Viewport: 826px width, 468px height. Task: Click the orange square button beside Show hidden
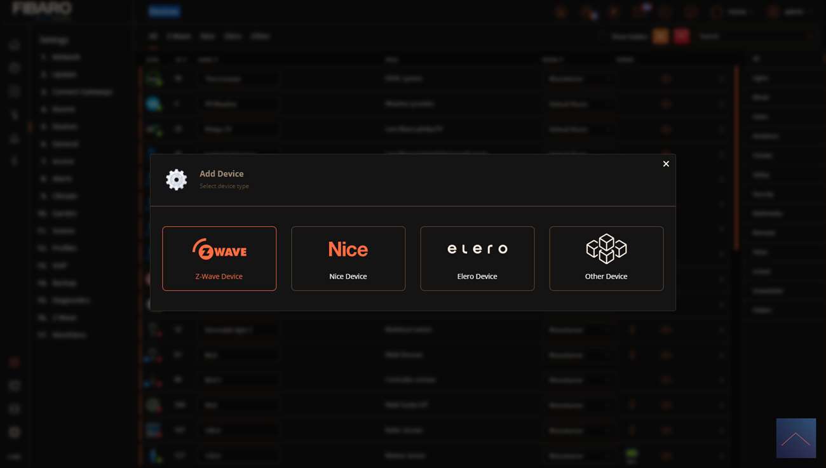661,36
